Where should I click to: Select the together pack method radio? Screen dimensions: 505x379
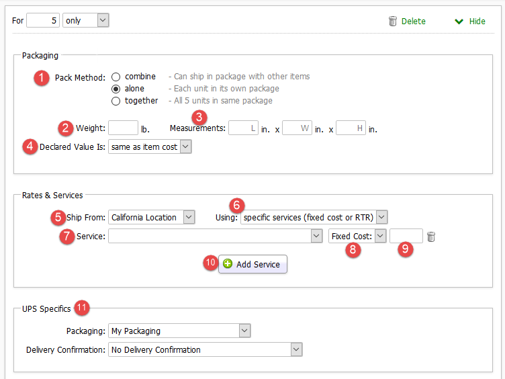[x=116, y=101]
